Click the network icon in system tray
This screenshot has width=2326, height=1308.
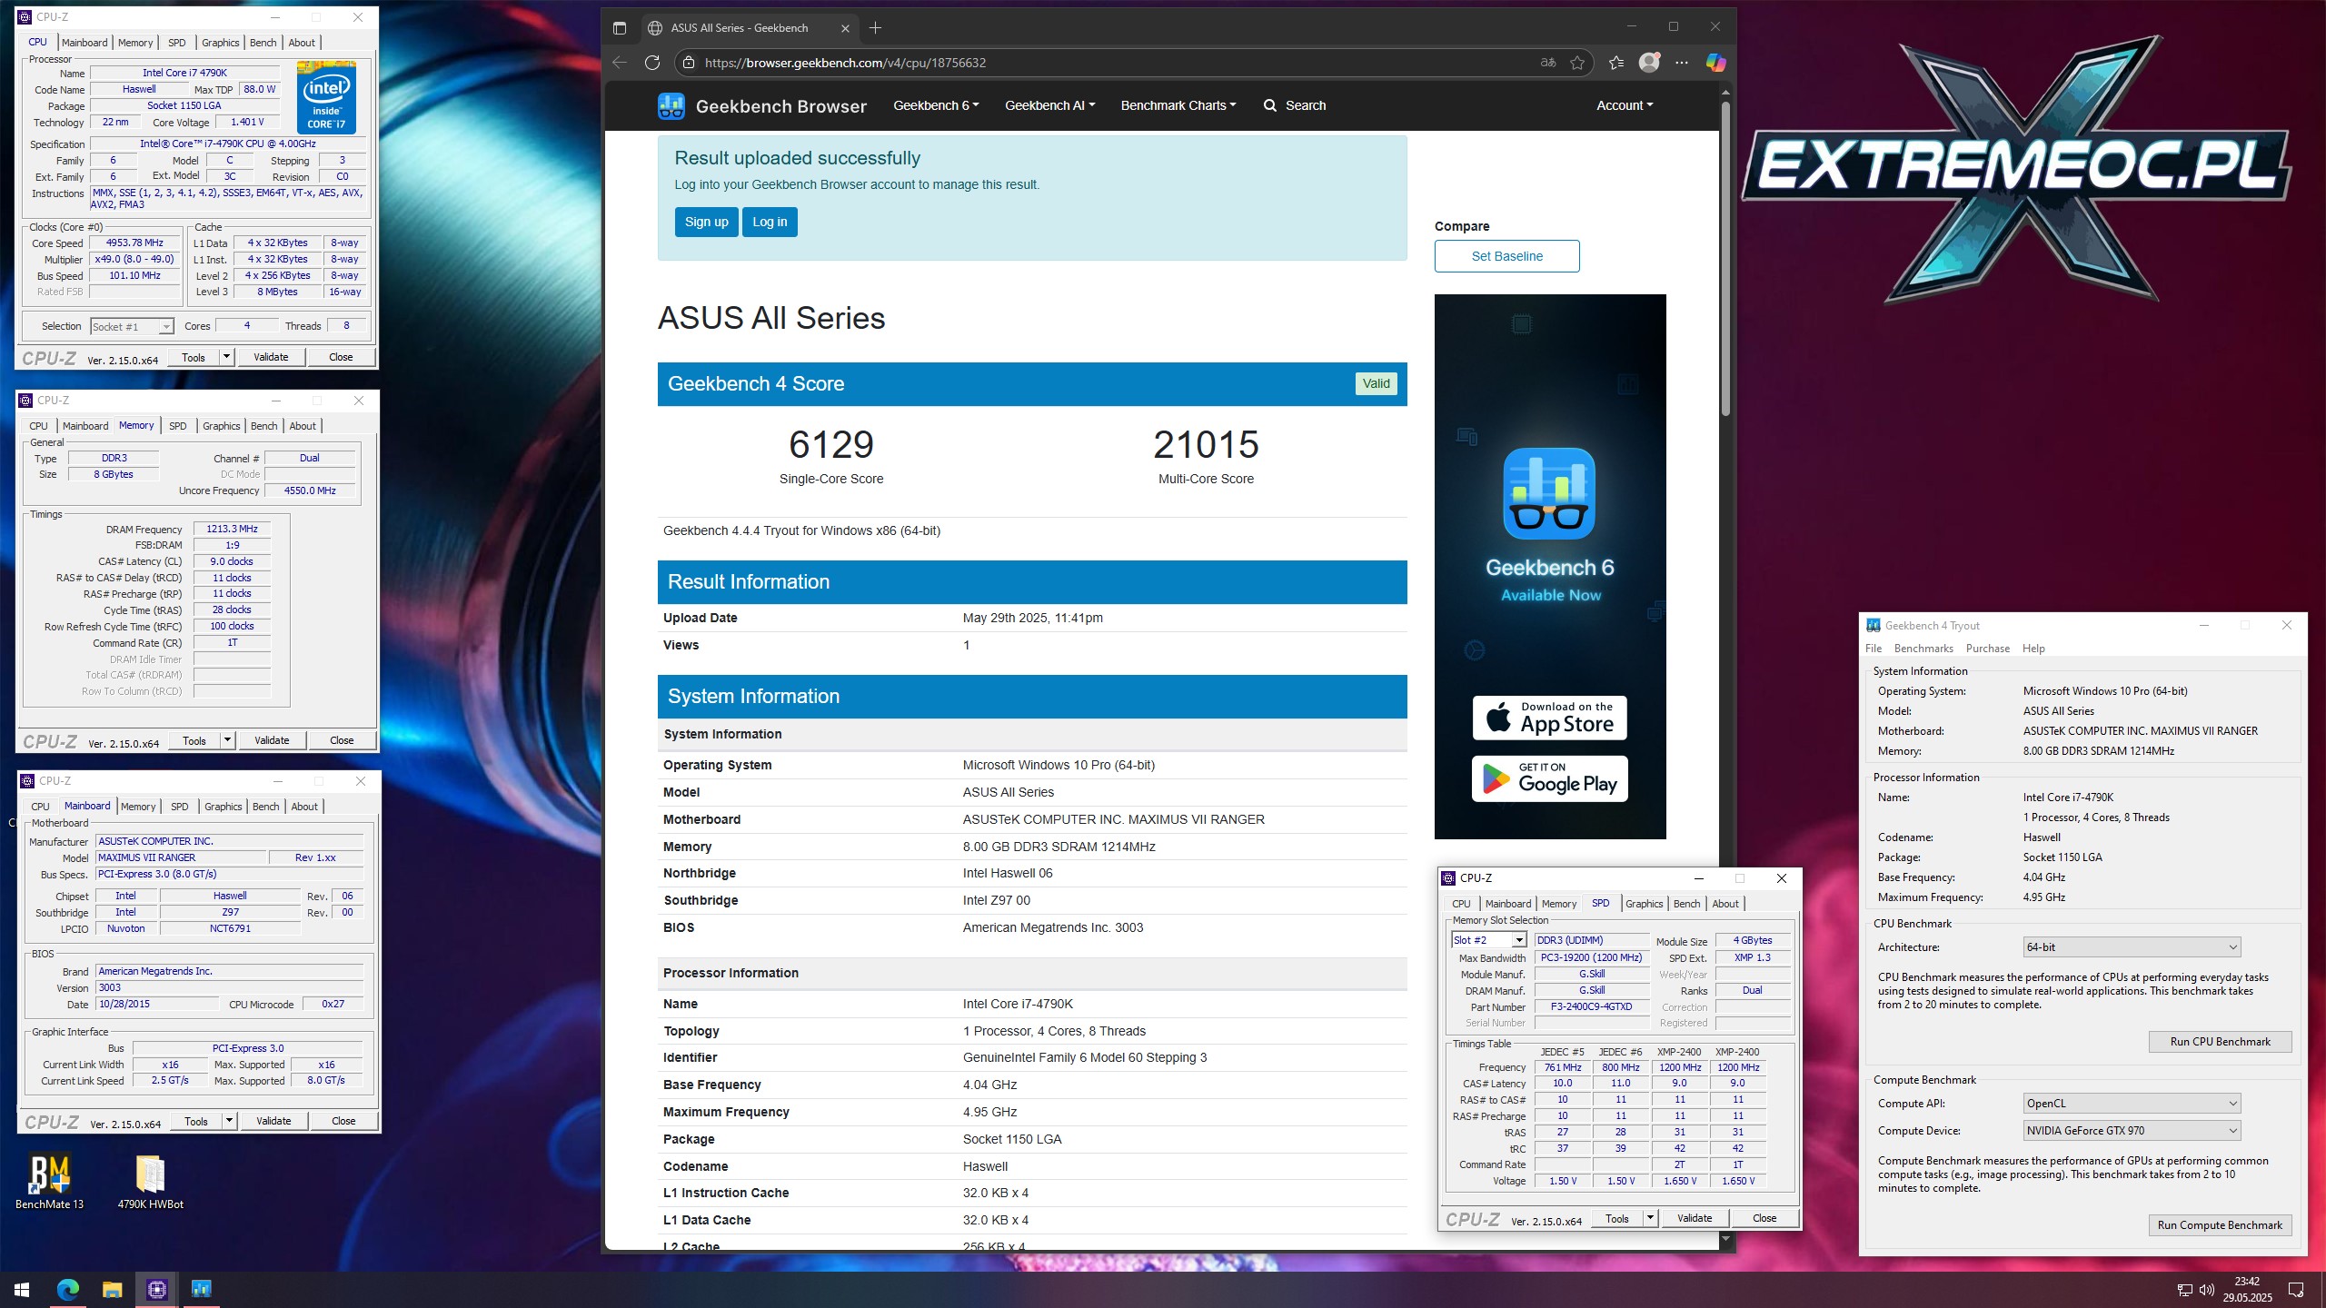[2185, 1290]
